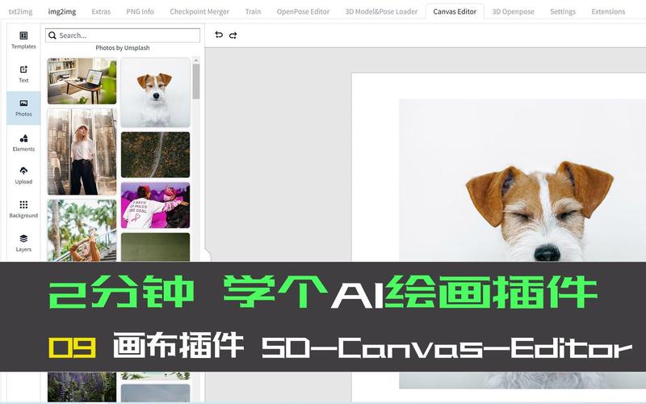Add the pink charity shirt photo
Screen dimensions: 646x404
155,205
